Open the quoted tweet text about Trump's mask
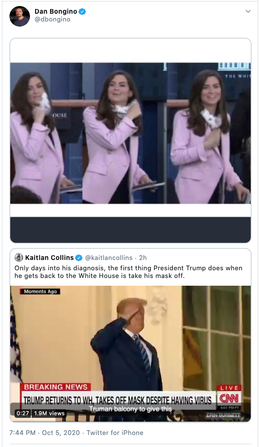The width and height of the screenshot is (261, 447). (128, 272)
